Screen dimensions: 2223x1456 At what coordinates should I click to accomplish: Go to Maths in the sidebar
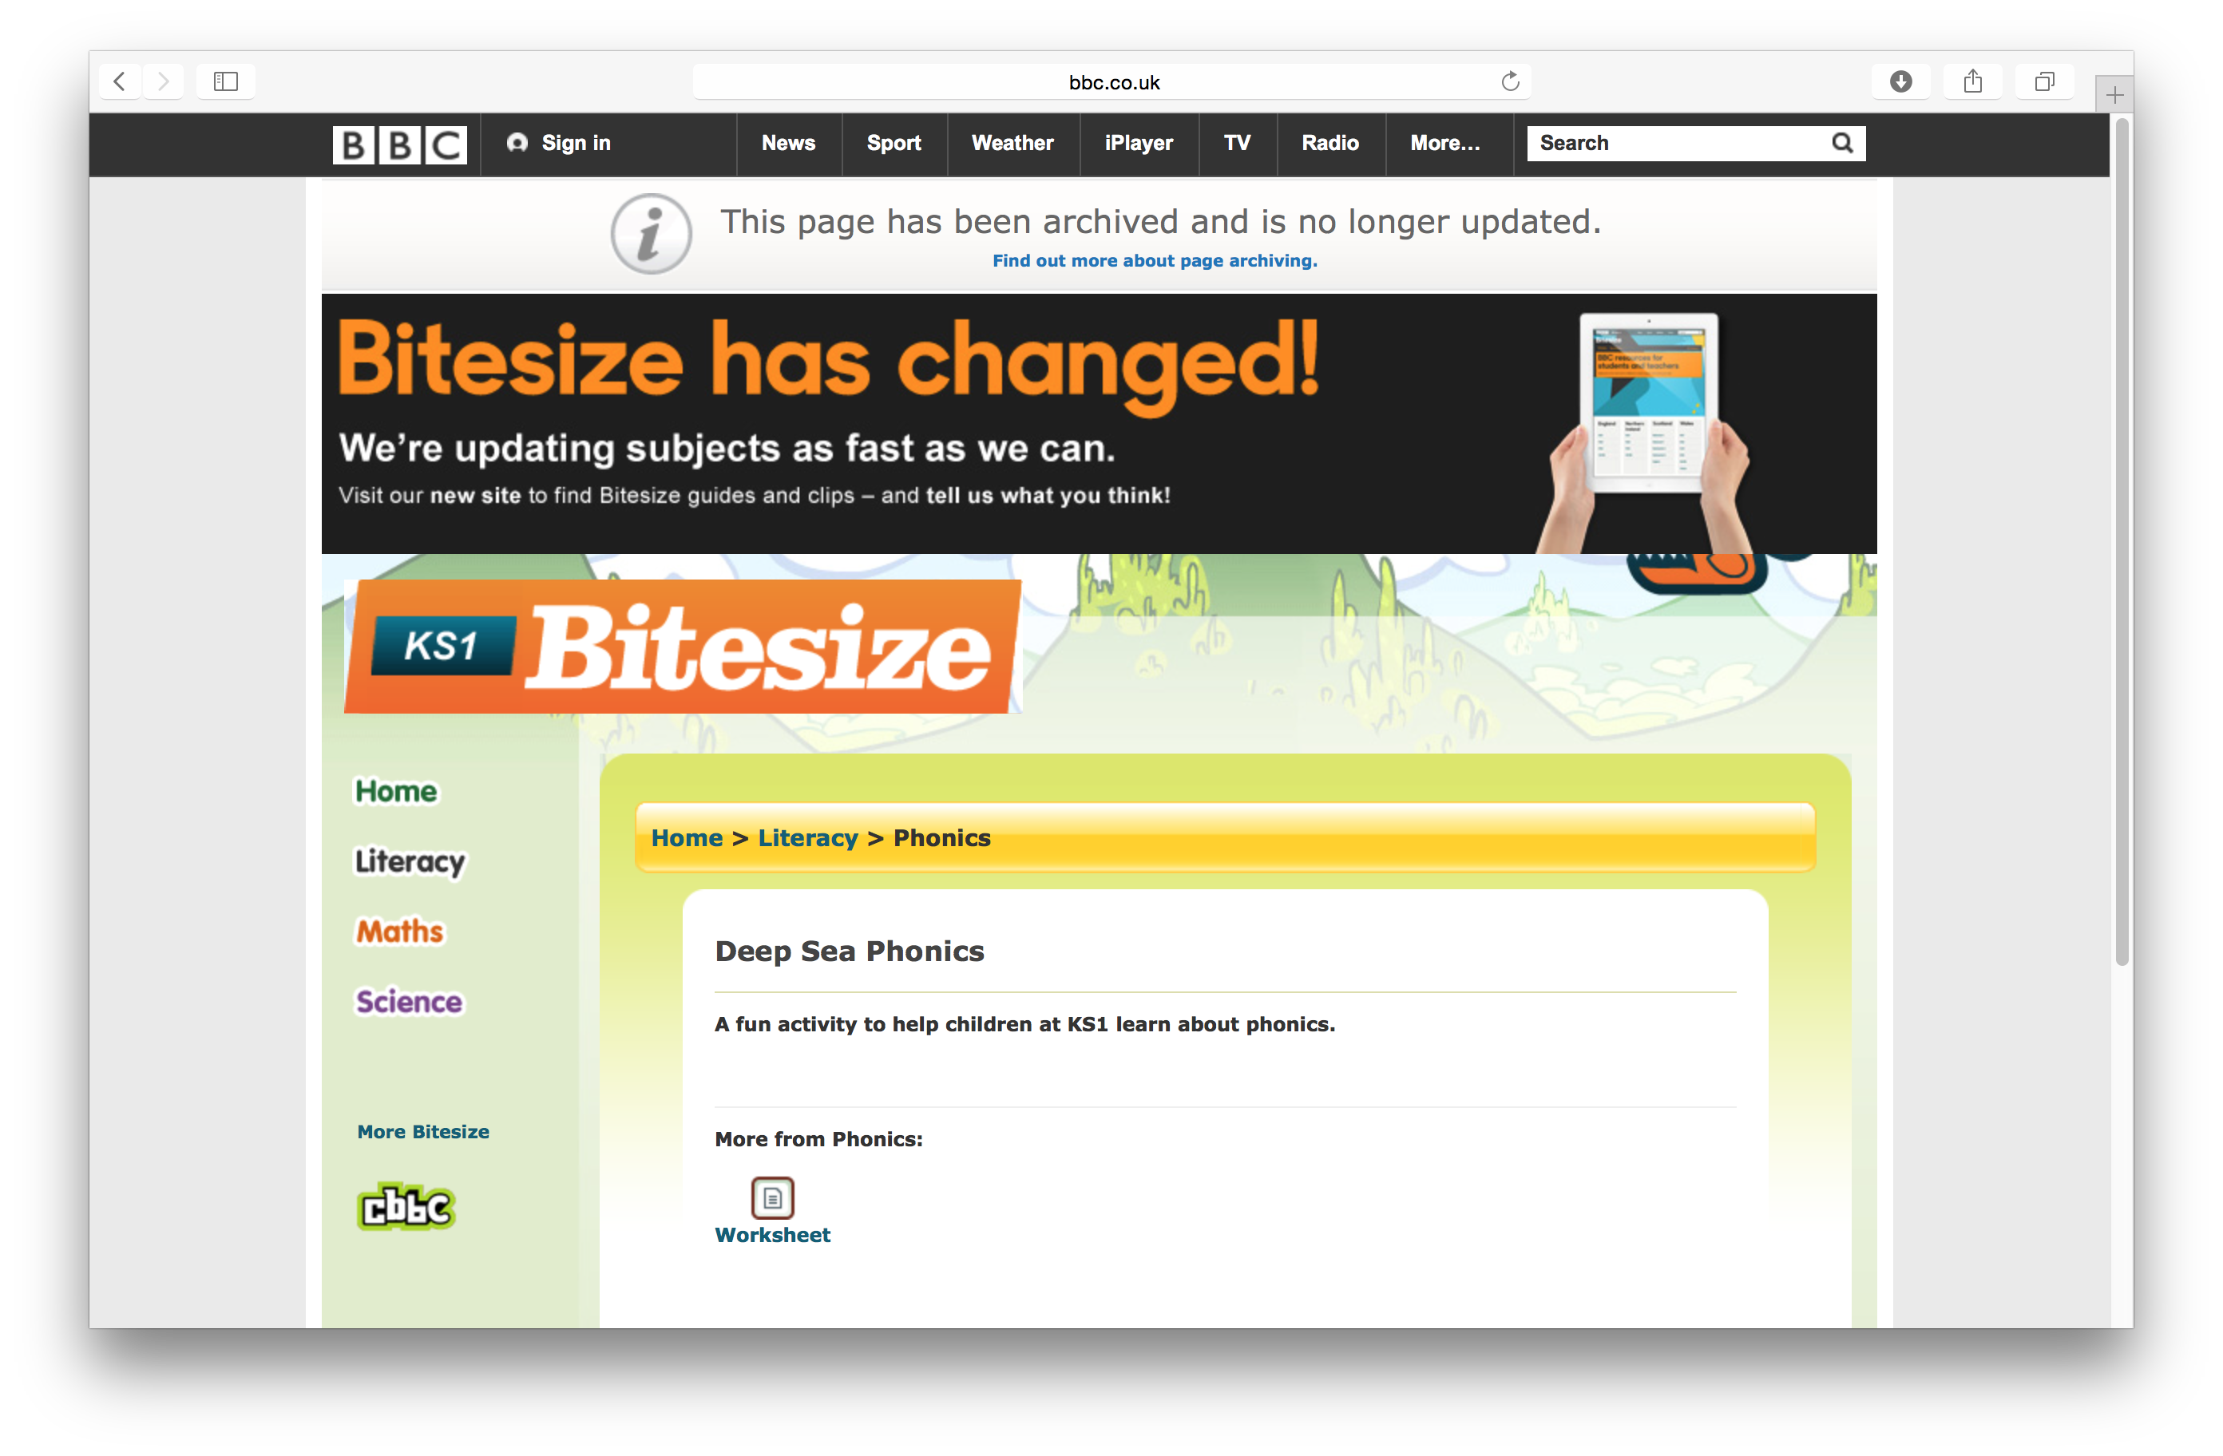point(400,931)
